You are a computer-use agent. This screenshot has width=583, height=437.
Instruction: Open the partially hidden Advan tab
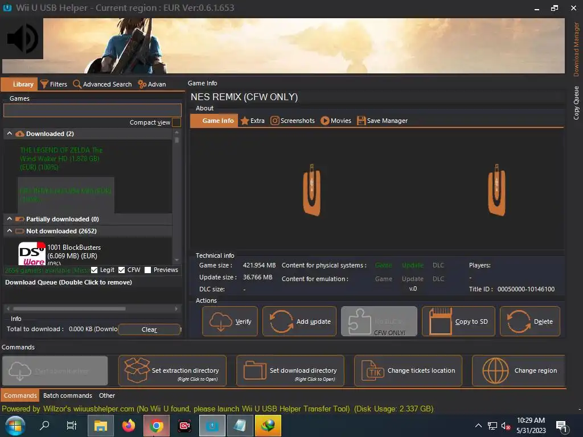click(152, 84)
